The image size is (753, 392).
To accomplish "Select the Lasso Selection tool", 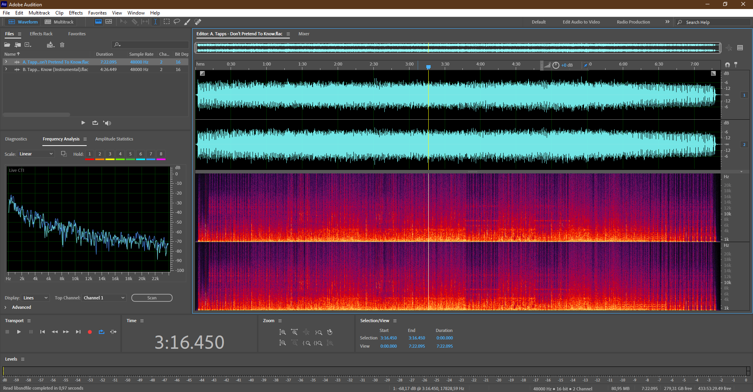I will click(x=177, y=22).
